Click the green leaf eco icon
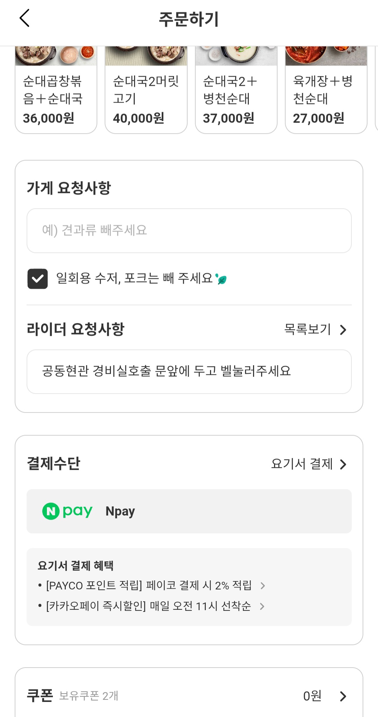378x717 pixels. [x=221, y=279]
